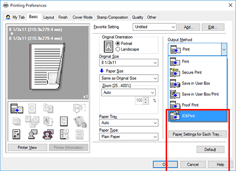Click the greyed stack of pages icon
Image resolution: width=236 pixels, height=171 pixels.
click(x=17, y=121)
